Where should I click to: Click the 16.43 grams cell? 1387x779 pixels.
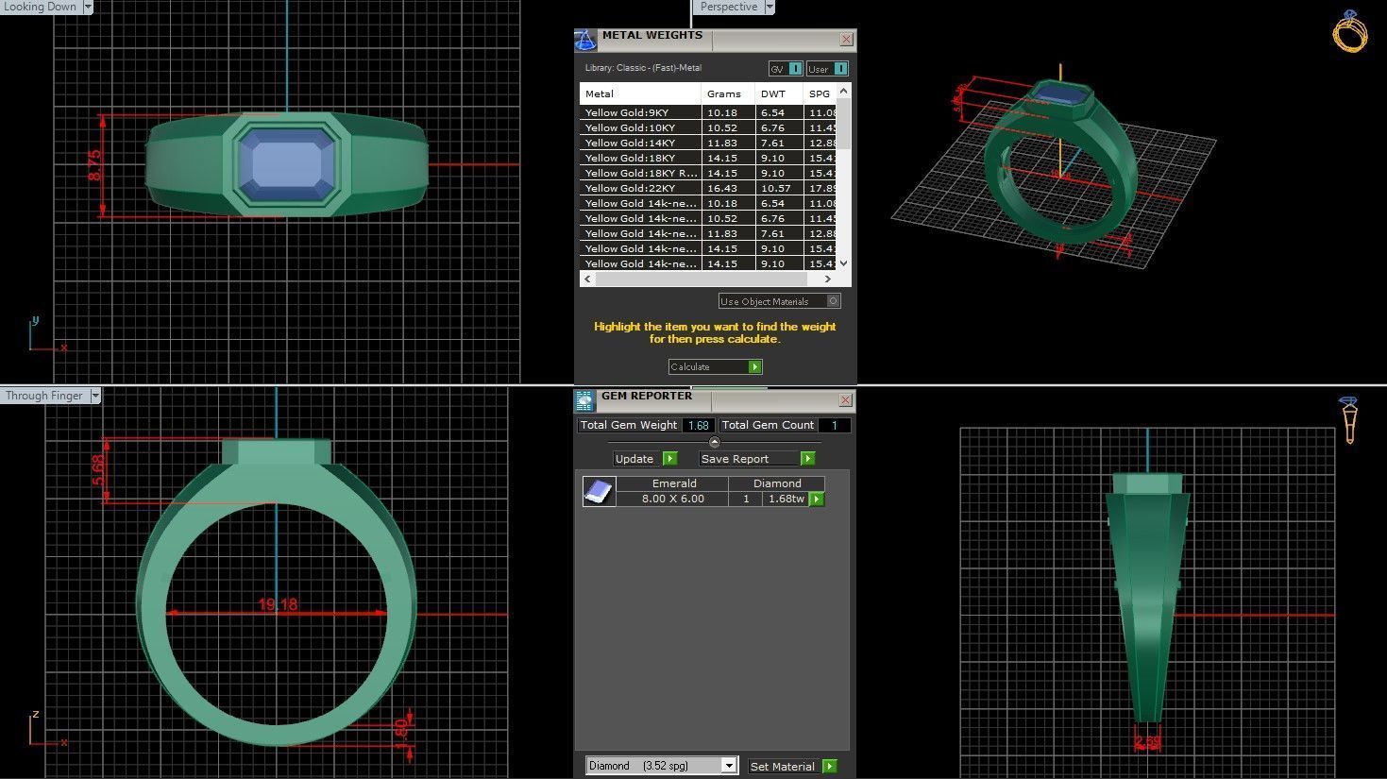[x=727, y=188]
